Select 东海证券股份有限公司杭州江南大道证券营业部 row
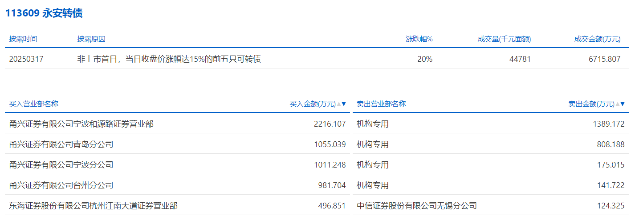Screen dimensions: 631x216 click(94, 206)
